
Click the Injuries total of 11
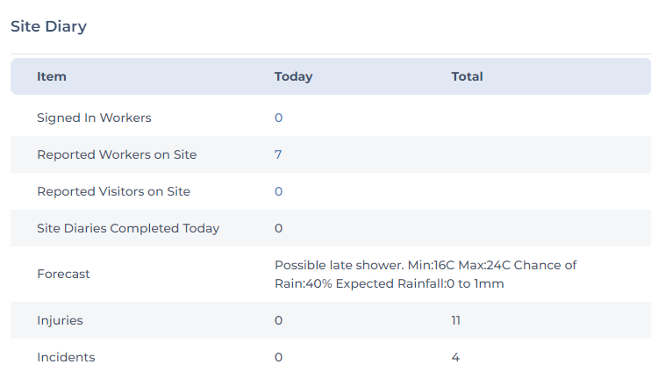455,320
